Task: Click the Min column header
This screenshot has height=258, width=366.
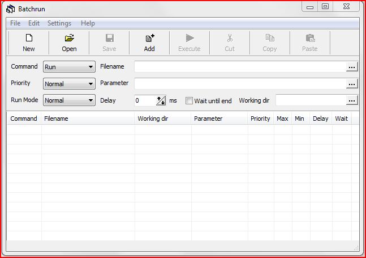Action: [x=301, y=119]
